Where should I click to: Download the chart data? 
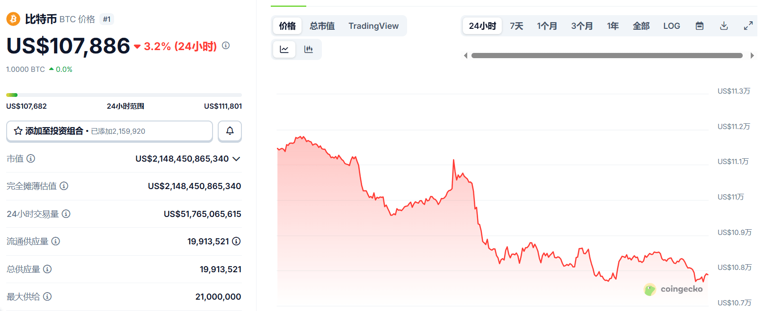724,26
